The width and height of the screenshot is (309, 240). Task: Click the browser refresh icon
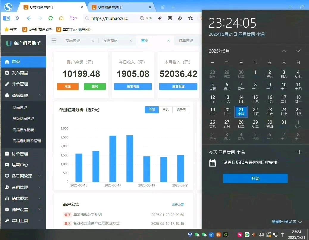[51, 18]
